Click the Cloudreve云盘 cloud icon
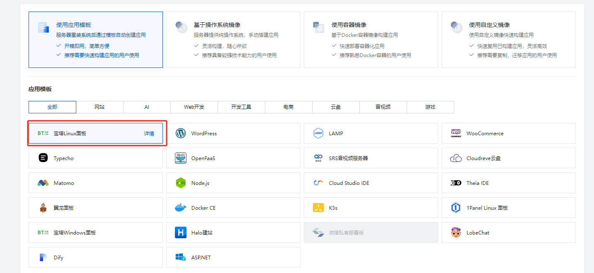Screen dimensions: 594x273 [x=456, y=158]
